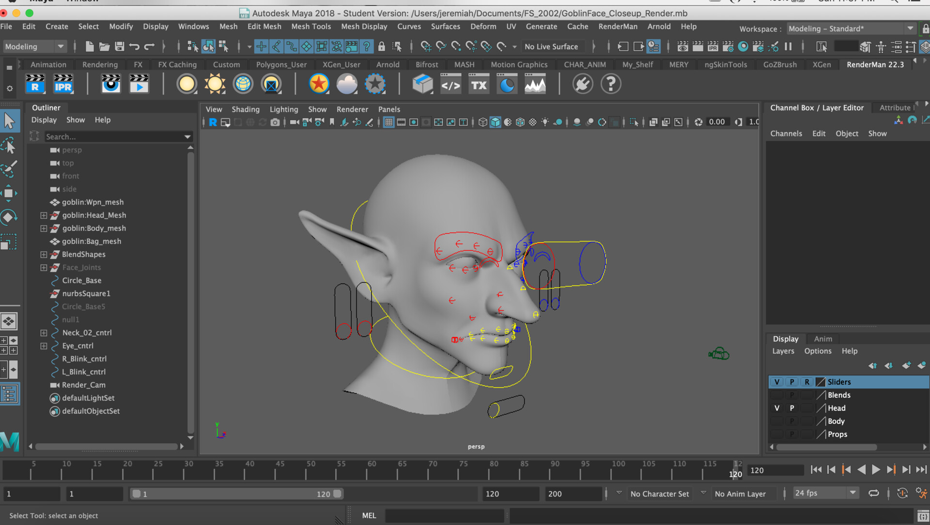Image resolution: width=930 pixels, height=525 pixels.
Task: Toggle visibility V on the Sliders layer
Action: (776, 382)
